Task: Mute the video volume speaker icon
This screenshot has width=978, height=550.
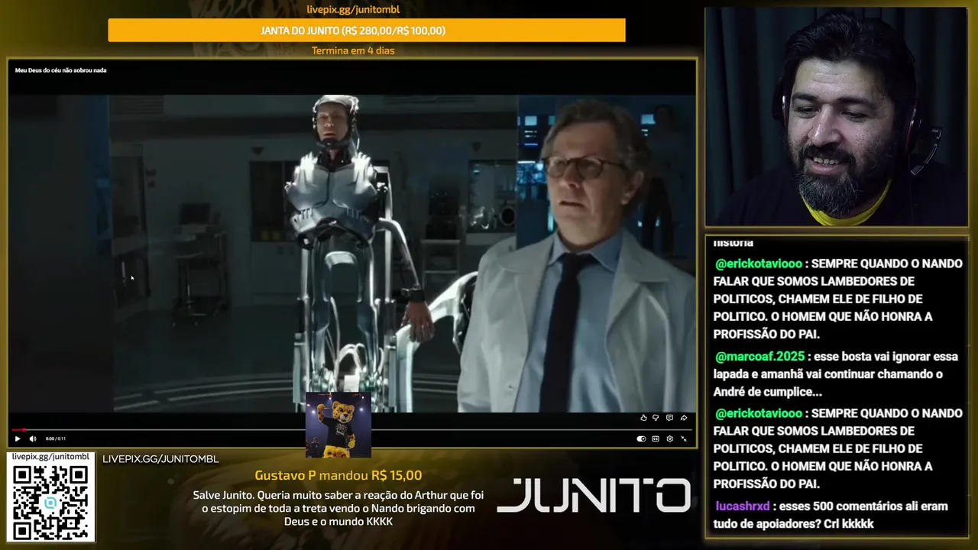Action: pos(32,438)
